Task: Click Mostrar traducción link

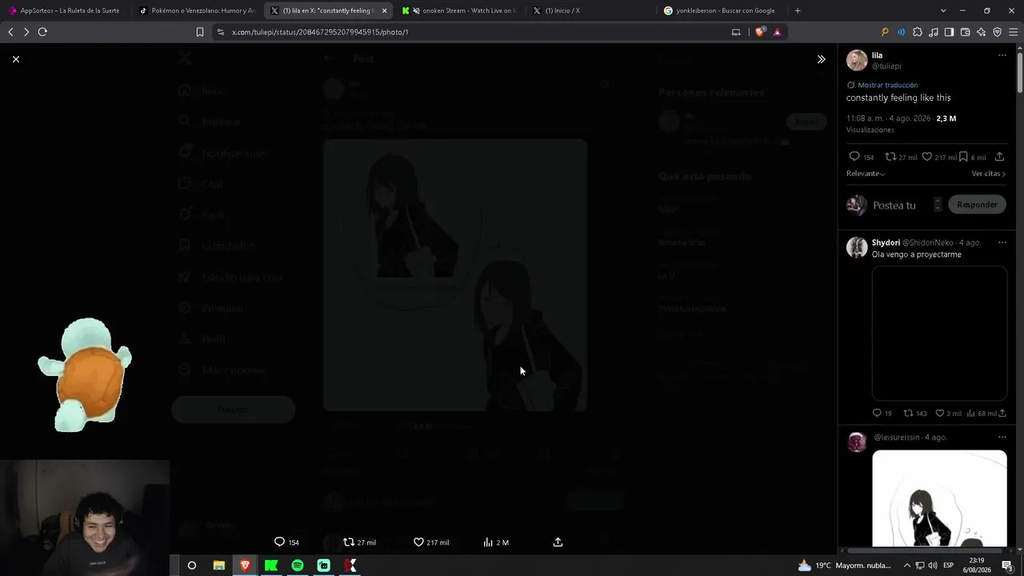Action: click(x=887, y=85)
